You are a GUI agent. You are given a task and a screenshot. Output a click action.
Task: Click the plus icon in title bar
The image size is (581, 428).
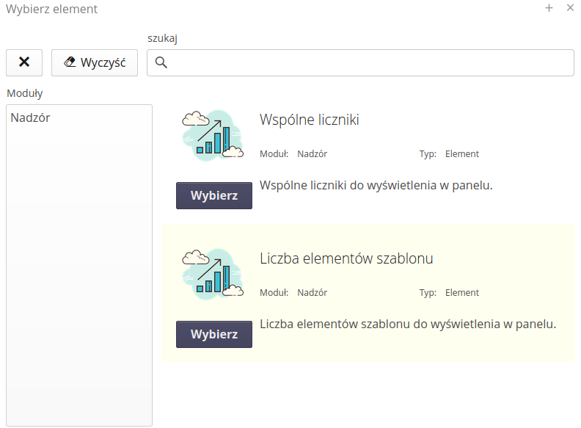pyautogui.click(x=549, y=8)
